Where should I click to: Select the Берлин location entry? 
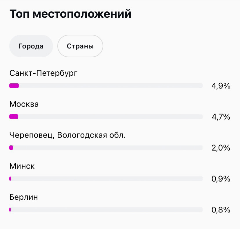[23, 197]
